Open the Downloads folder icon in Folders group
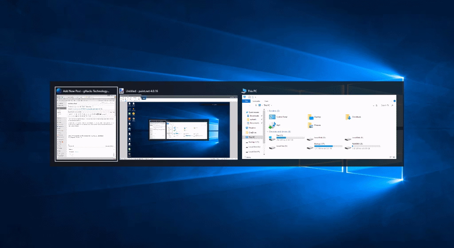The image size is (454, 248). pos(348,117)
